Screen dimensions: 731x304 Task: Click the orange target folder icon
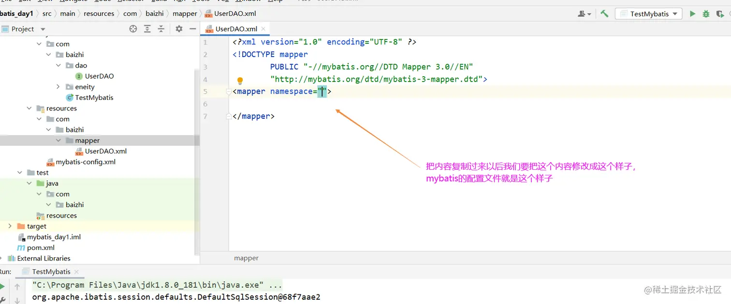coord(21,226)
